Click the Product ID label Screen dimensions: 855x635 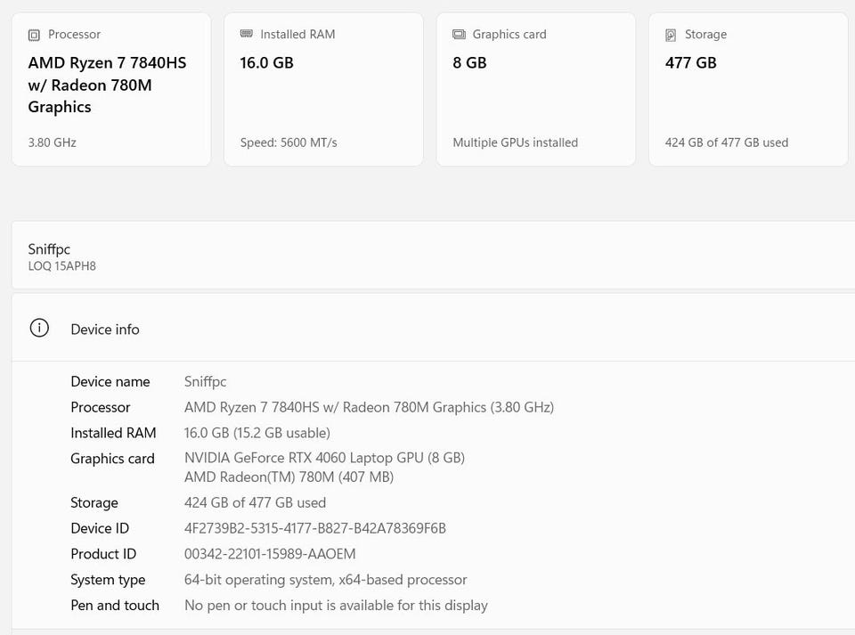[x=103, y=554]
